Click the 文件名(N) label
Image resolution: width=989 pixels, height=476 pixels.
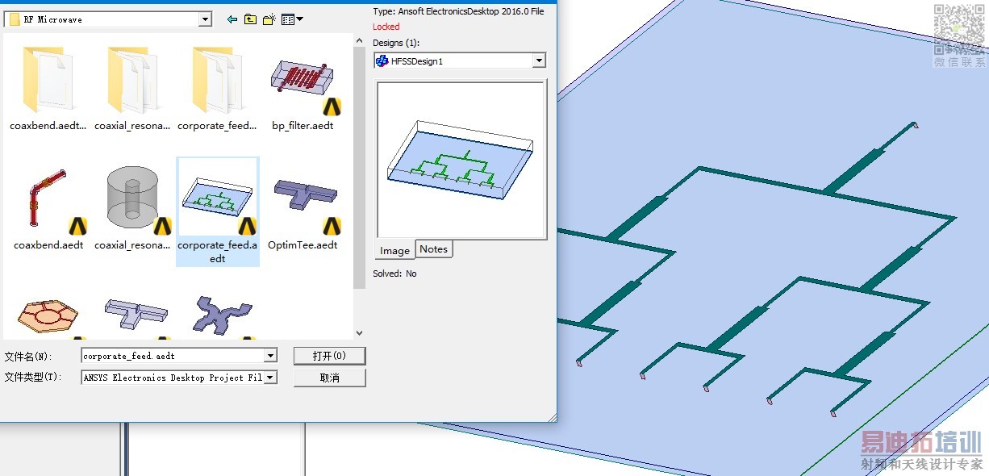(x=27, y=356)
